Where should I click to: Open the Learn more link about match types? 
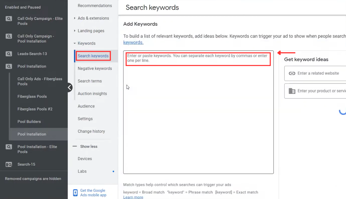point(133,197)
